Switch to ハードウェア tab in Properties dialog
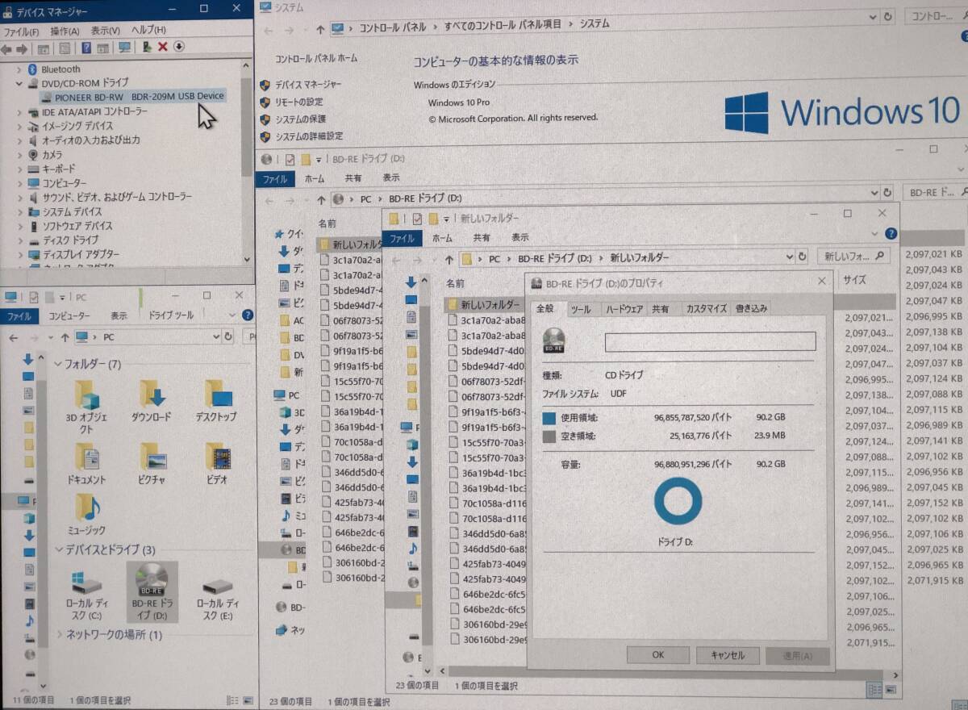 624,309
